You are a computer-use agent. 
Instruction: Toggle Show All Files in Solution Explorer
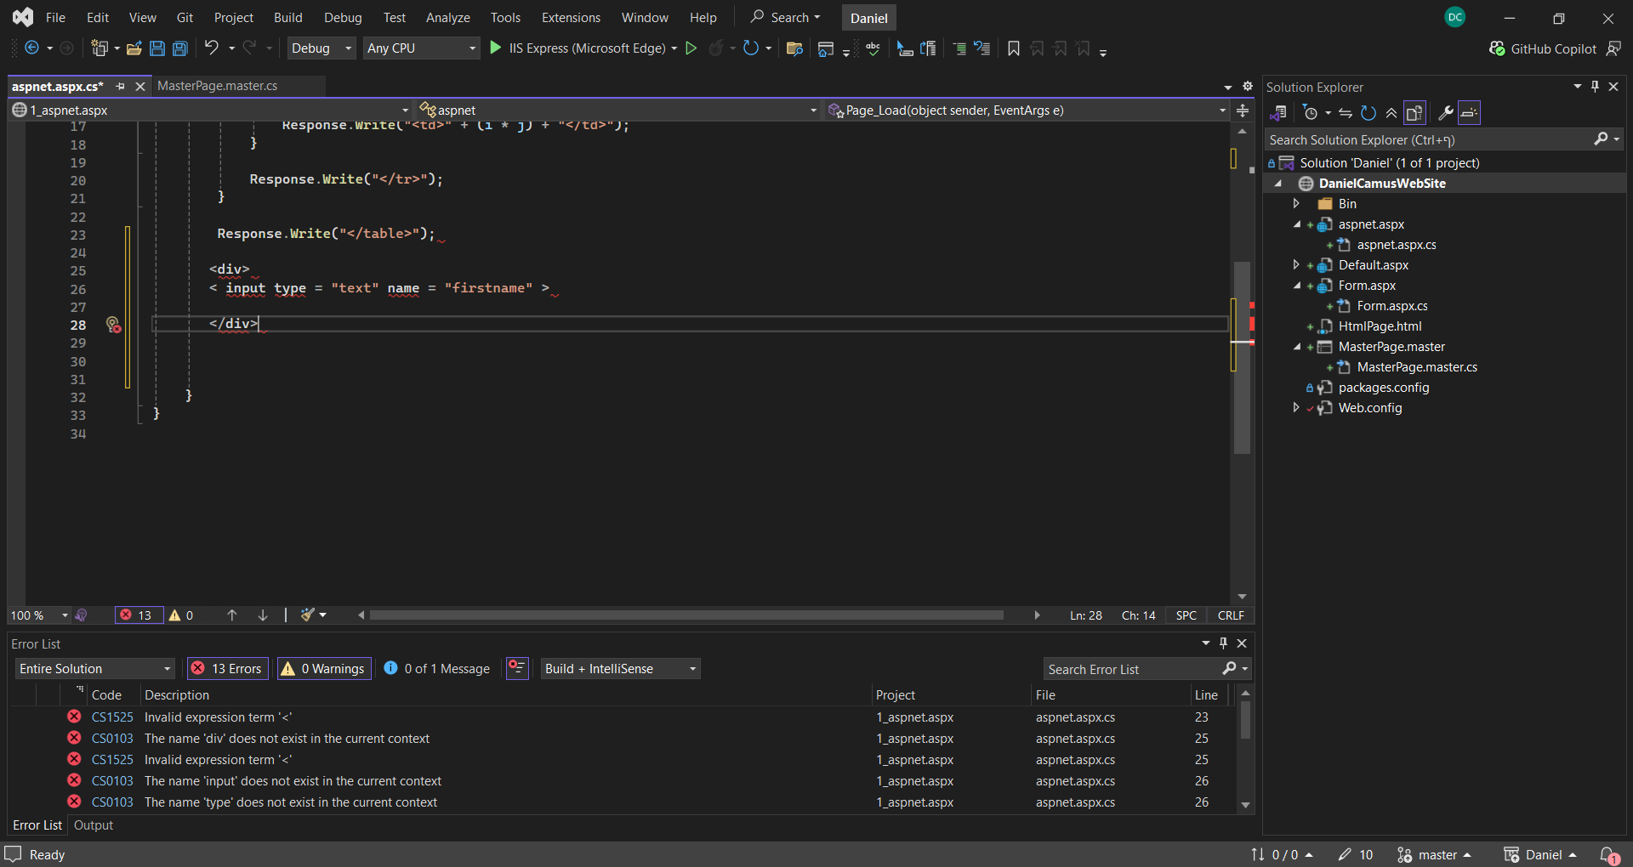coord(1414,112)
